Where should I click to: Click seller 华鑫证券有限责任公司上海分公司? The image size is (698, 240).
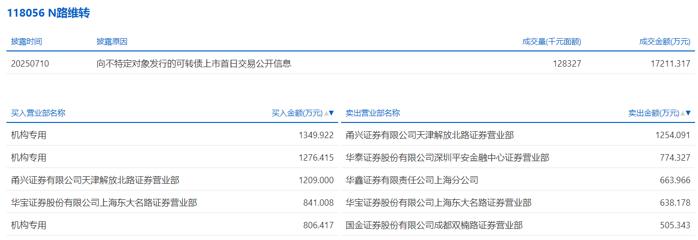click(x=412, y=180)
